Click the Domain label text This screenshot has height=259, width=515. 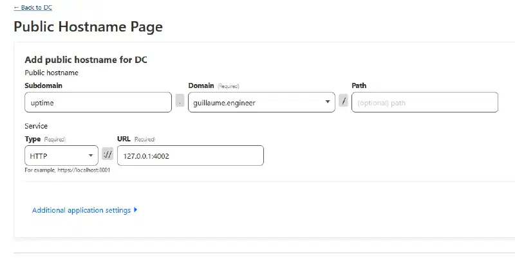tap(201, 85)
